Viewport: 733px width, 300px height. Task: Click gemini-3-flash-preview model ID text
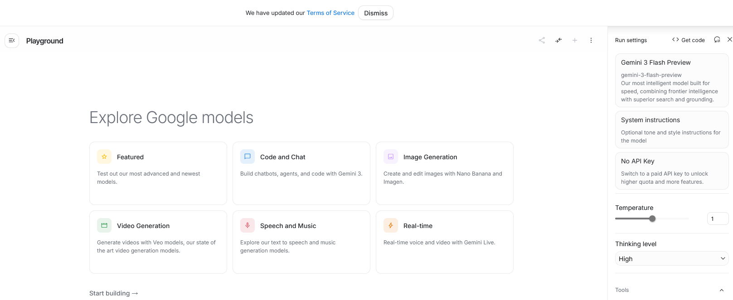click(651, 75)
